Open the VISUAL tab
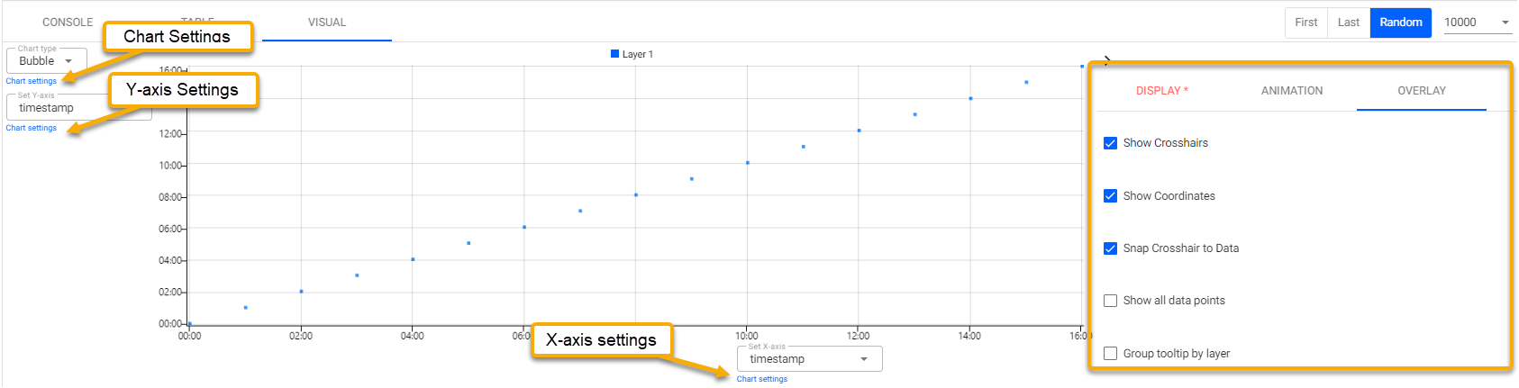The height and width of the screenshot is (388, 1519). (x=327, y=23)
